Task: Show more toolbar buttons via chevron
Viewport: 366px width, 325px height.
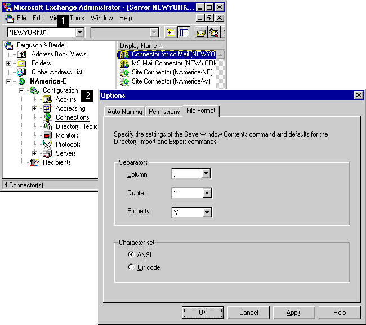Action: click(x=224, y=32)
